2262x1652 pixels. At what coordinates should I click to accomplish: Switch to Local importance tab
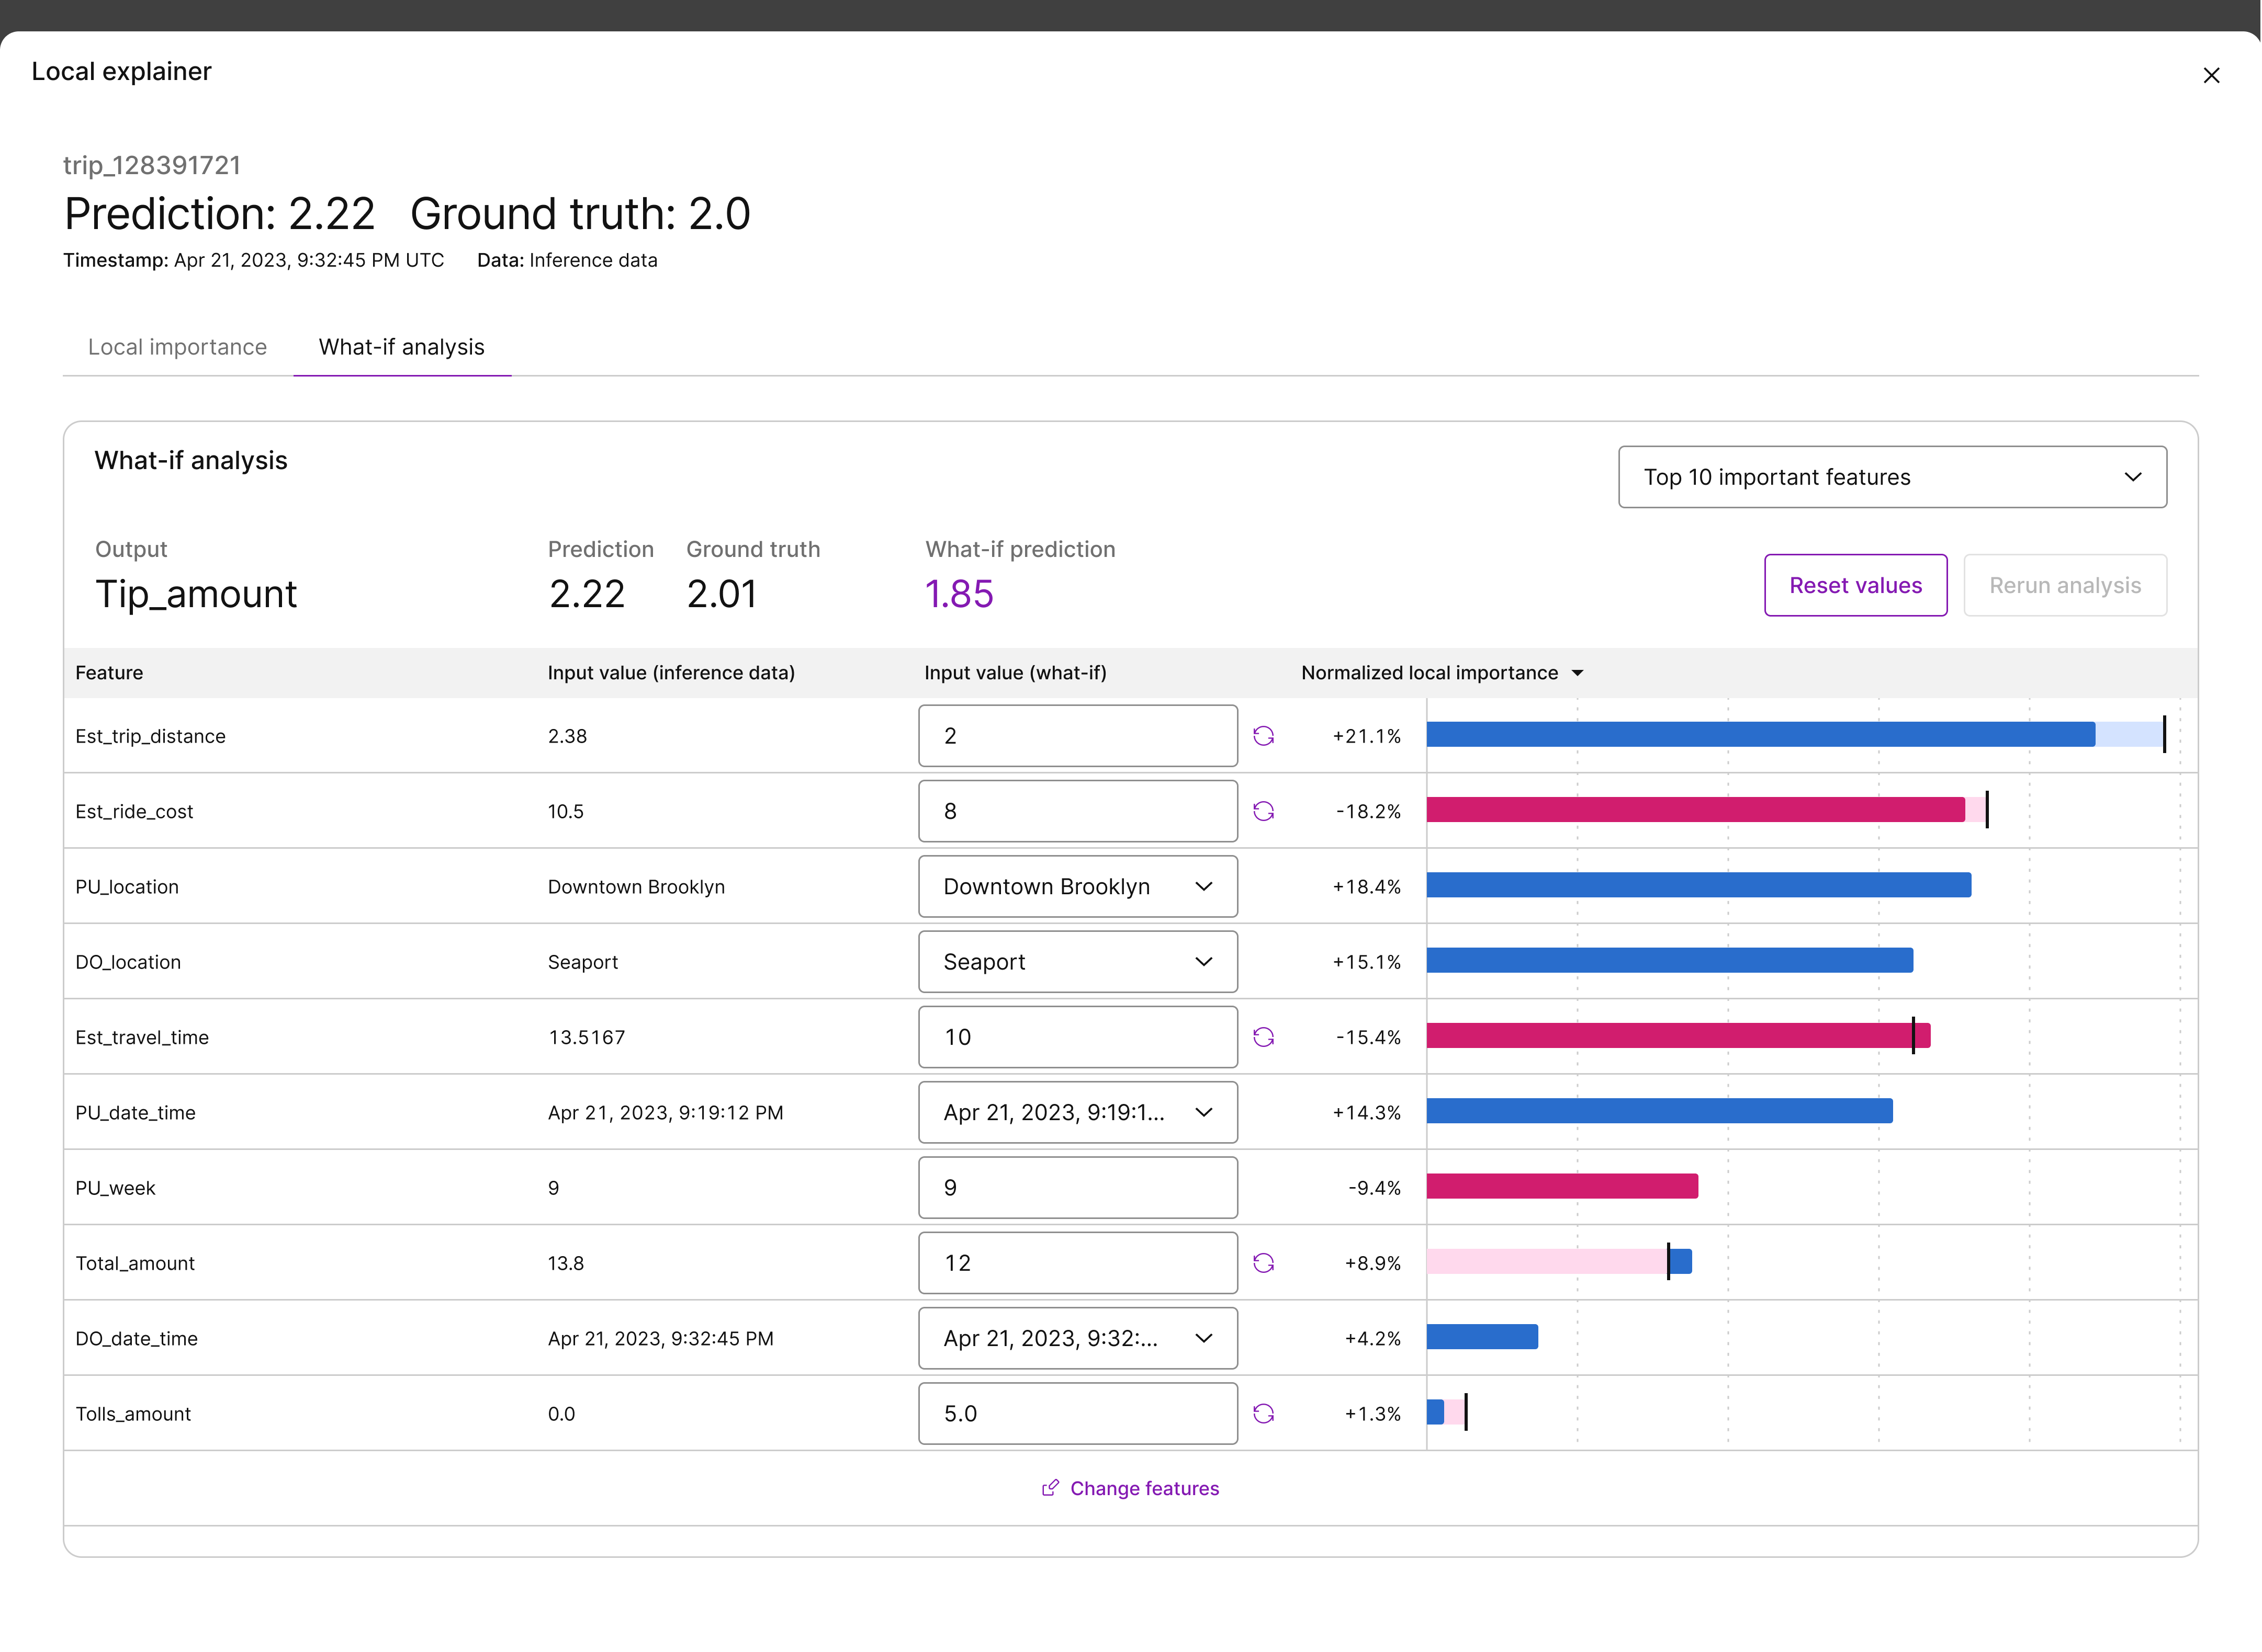177,347
